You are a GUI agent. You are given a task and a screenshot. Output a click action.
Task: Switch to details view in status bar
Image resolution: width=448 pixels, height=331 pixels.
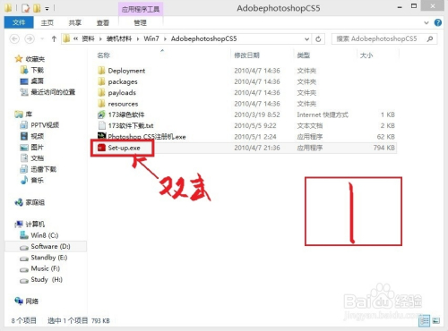coord(425,320)
